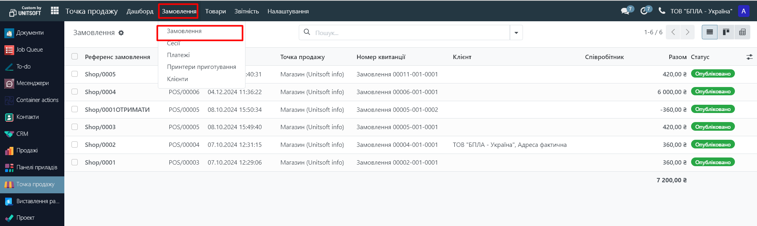Screen dimensions: 757x226
Task: Switch to kanban view
Action: coord(726,32)
